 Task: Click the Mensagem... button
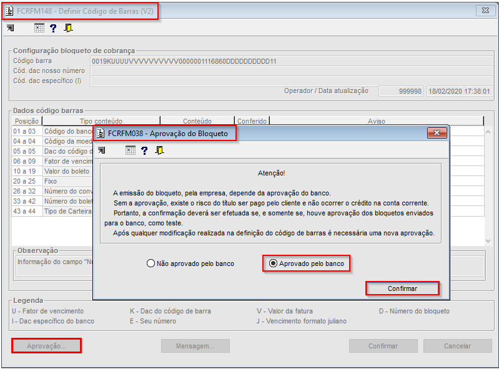click(195, 346)
